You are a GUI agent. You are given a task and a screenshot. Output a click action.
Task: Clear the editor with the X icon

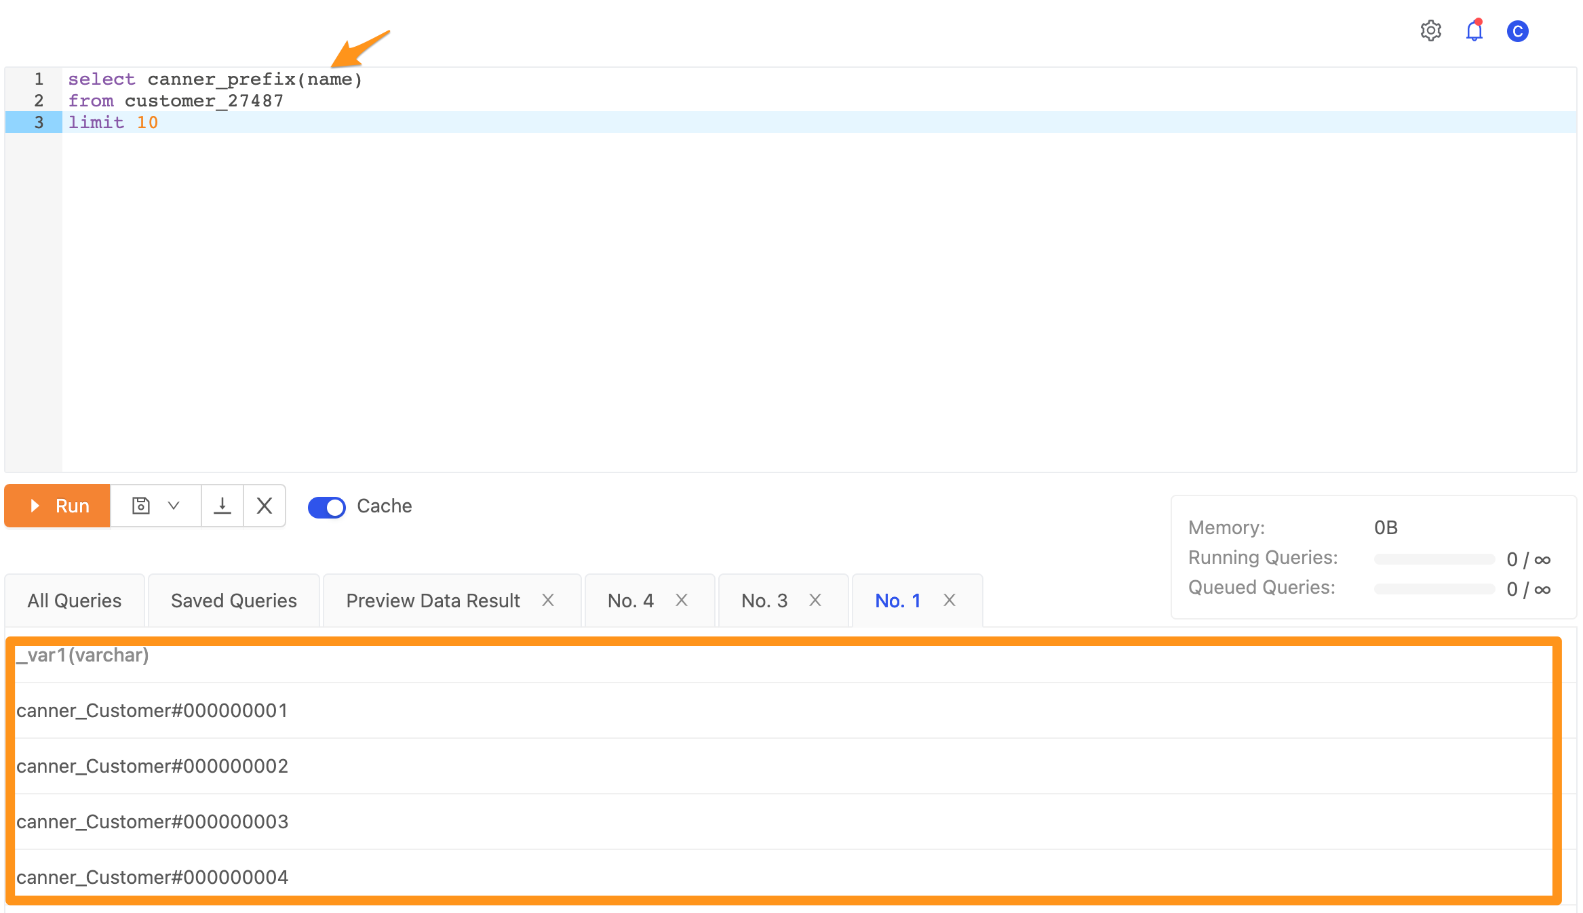[x=265, y=506]
